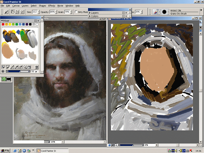Screen dimensions: 204x153
Task: Click the Artists' Oils category name
Action: click(175, 11)
